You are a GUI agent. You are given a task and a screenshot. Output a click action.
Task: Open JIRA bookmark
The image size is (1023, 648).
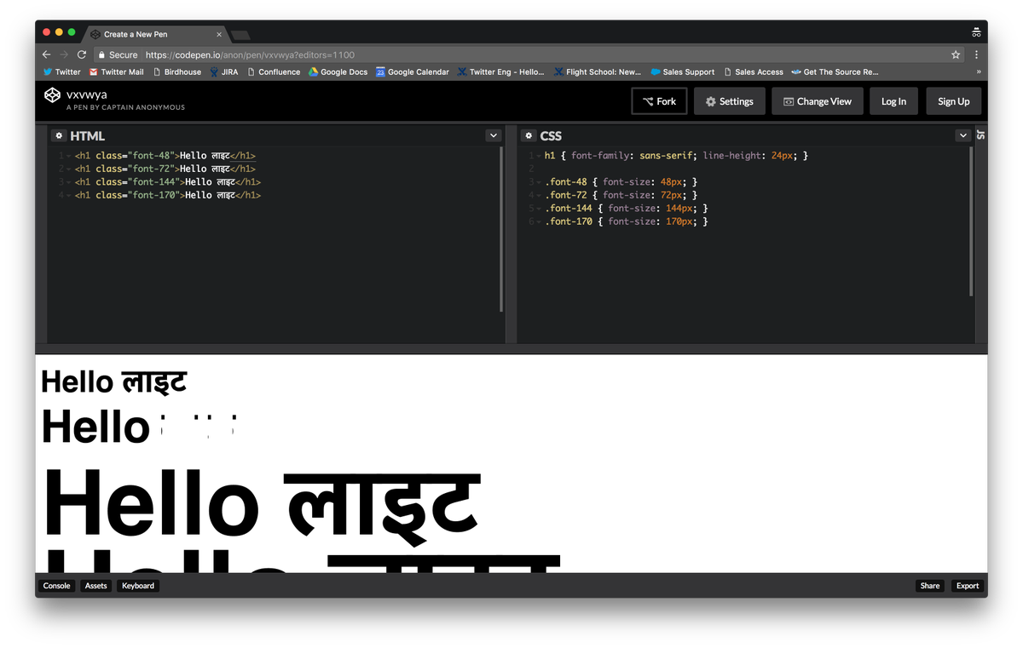(224, 72)
